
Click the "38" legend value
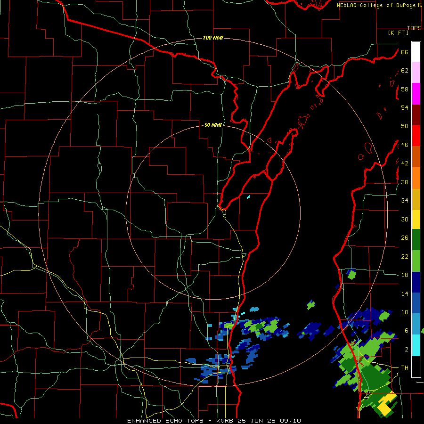[405, 182]
